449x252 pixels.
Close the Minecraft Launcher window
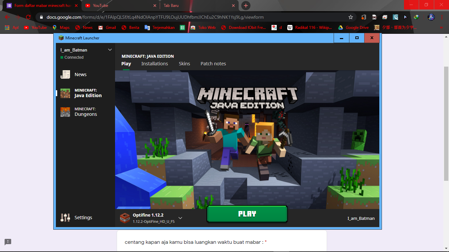click(372, 38)
